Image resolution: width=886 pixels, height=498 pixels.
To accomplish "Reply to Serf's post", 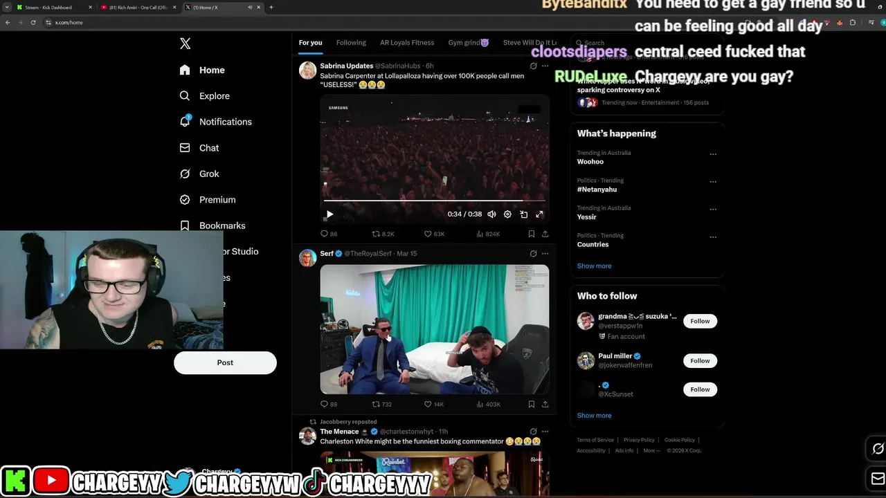I will [329, 404].
